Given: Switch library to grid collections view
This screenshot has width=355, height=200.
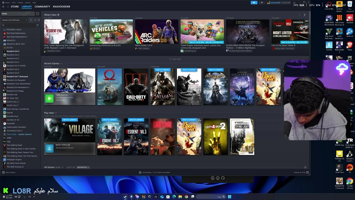Looking at the screenshot, I should [37, 14].
